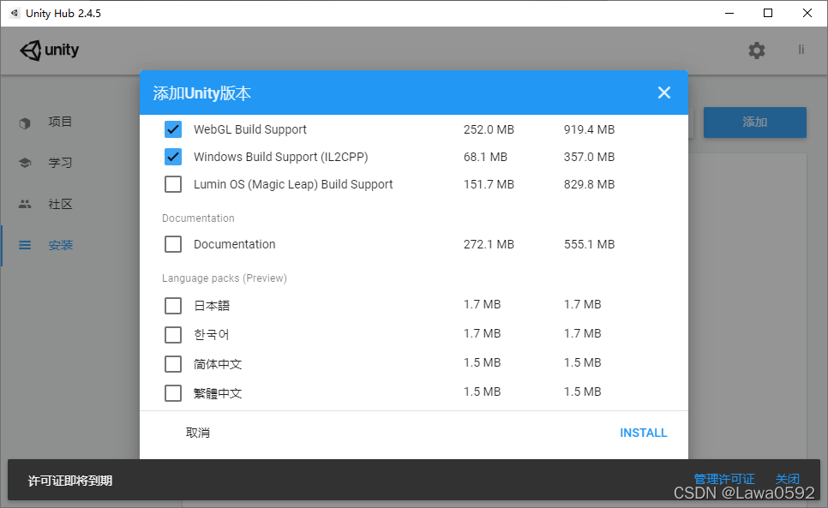Click the 取消 cancel button
Image resolution: width=828 pixels, height=508 pixels.
[x=197, y=433]
